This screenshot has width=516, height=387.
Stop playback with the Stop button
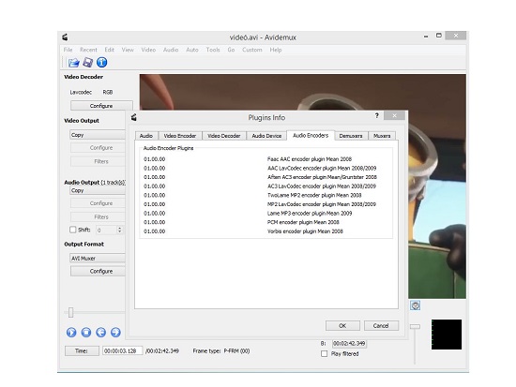point(86,333)
